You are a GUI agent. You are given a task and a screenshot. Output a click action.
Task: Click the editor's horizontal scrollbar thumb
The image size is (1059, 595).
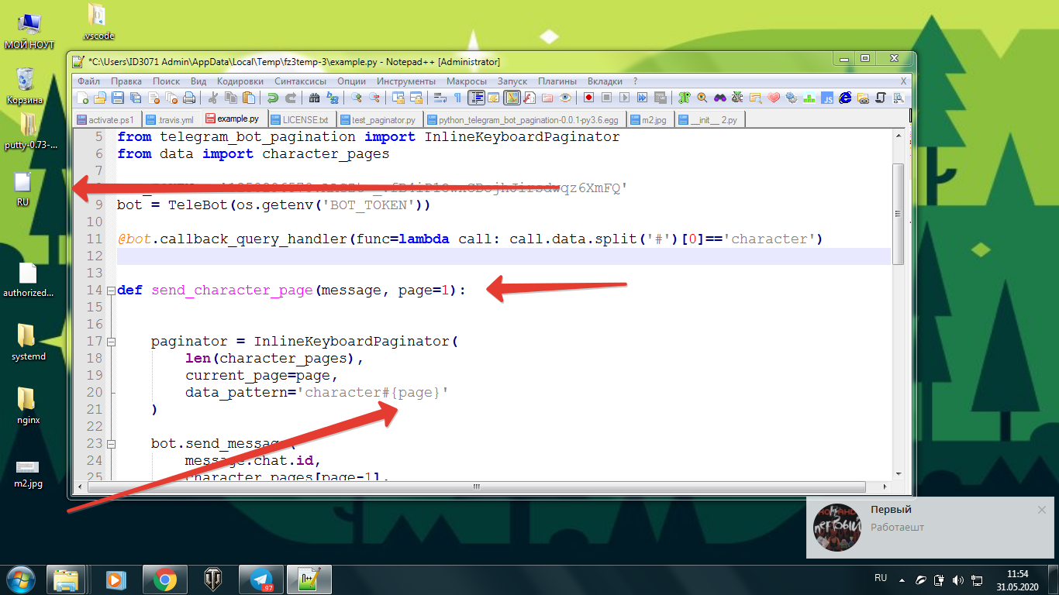pos(477,487)
